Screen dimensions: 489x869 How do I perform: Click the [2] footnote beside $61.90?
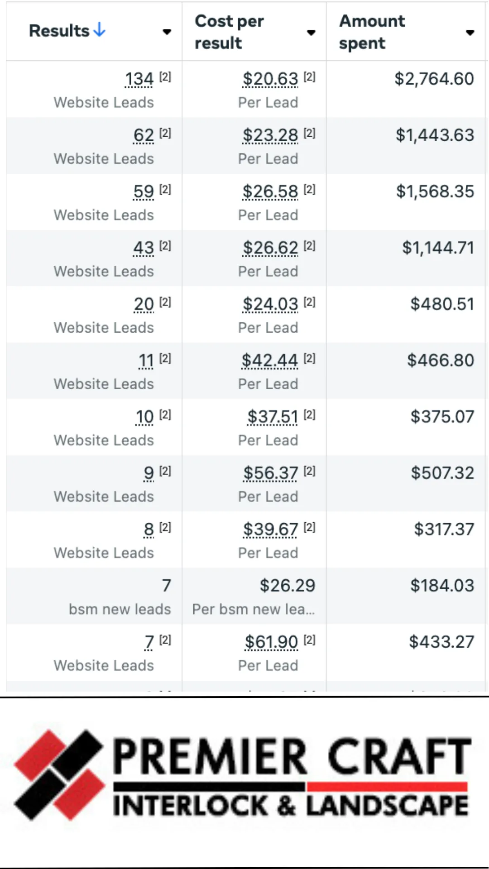[309, 640]
